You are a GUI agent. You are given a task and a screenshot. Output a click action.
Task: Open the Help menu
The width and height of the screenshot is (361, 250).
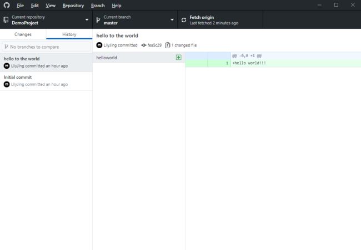click(117, 6)
